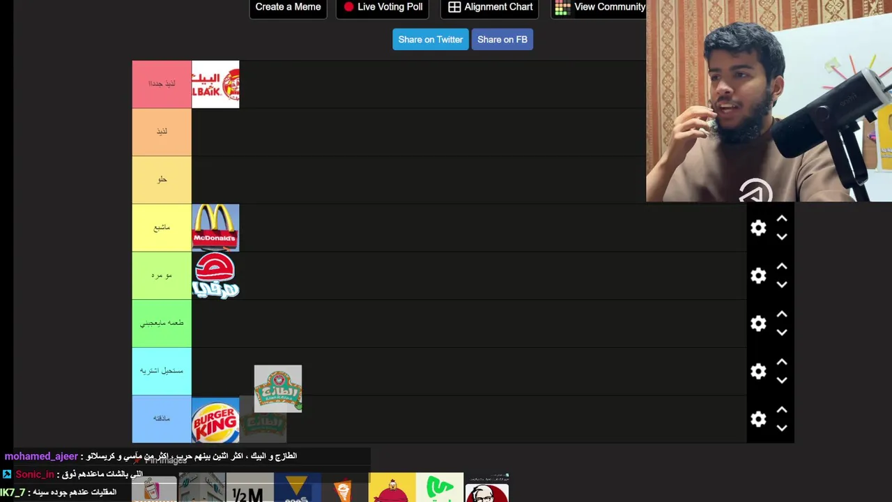
Task: Move the ماشبع row down
Action: tap(782, 237)
